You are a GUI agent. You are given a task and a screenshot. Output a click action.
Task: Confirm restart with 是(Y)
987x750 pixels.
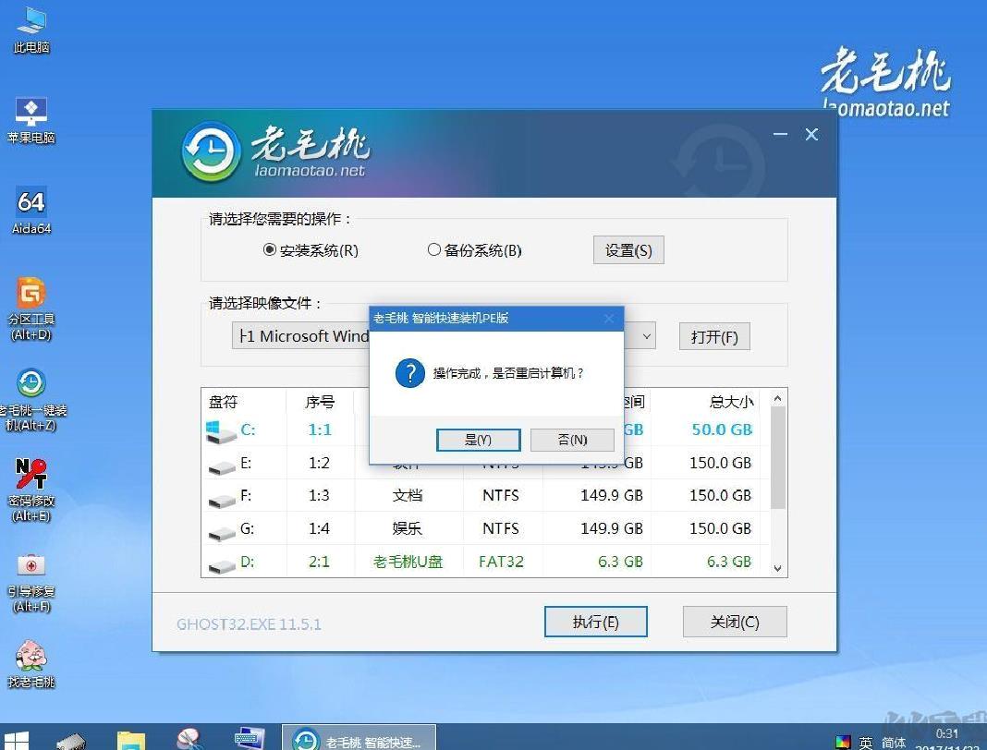[x=479, y=440]
